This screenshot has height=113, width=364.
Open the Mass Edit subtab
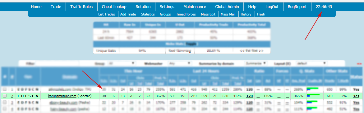208,14
